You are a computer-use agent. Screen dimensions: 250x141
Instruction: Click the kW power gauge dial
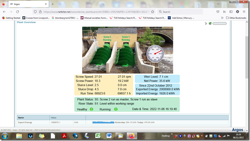pos(155,53)
